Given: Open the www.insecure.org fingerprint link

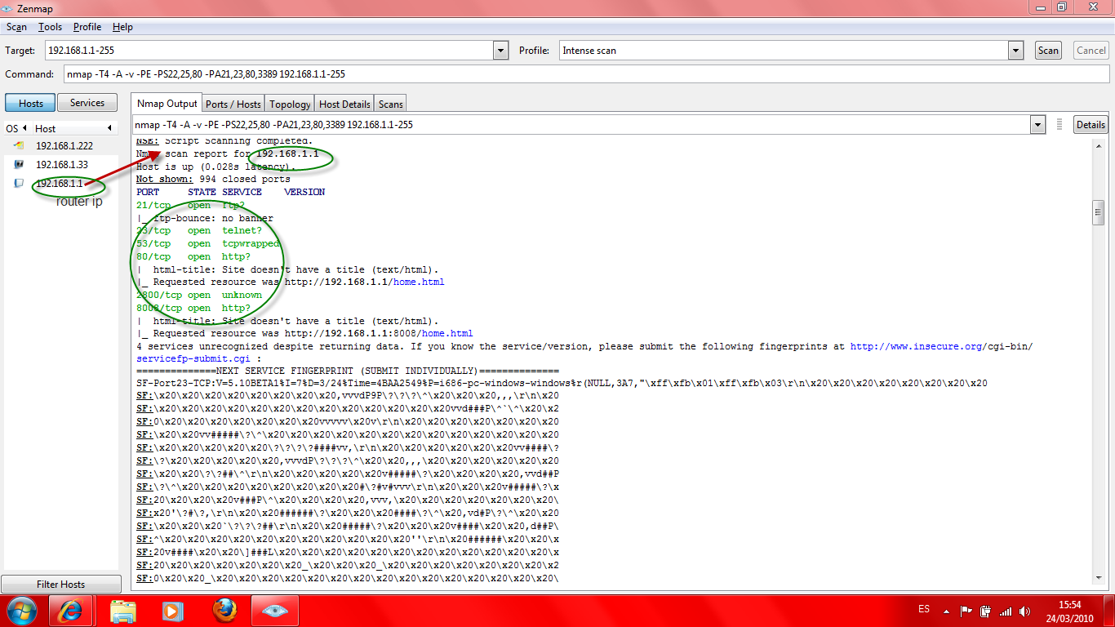Looking at the screenshot, I should 941,347.
